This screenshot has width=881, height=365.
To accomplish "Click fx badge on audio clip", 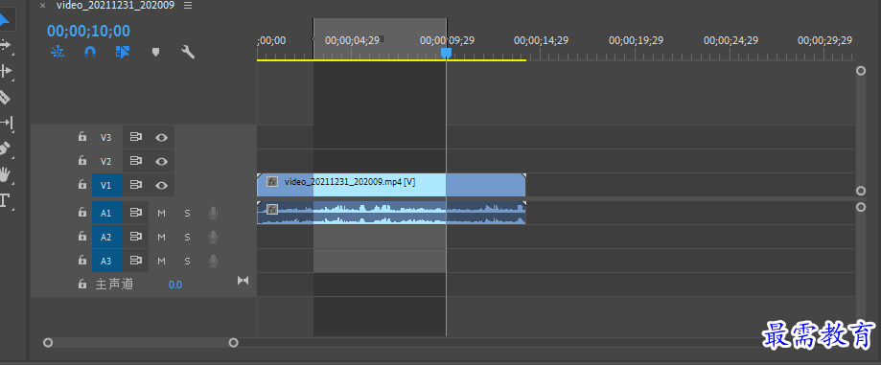I will [x=272, y=210].
